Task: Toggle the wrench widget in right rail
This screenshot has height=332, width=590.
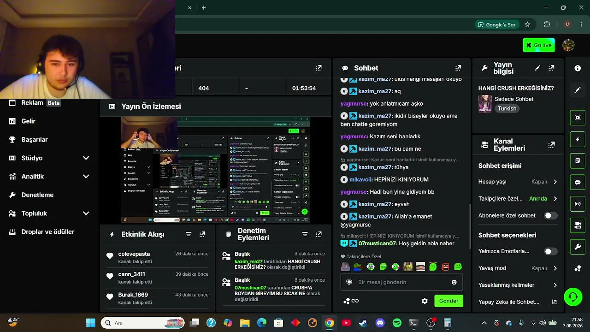Action: [578, 247]
